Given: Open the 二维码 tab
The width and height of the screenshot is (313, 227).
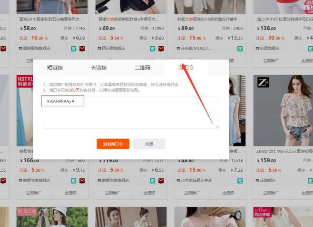Looking at the screenshot, I should coord(142,67).
